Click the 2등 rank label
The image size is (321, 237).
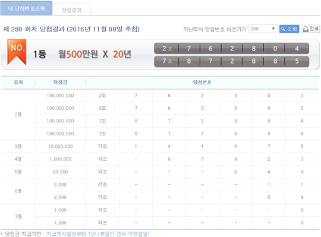(x=18, y=115)
